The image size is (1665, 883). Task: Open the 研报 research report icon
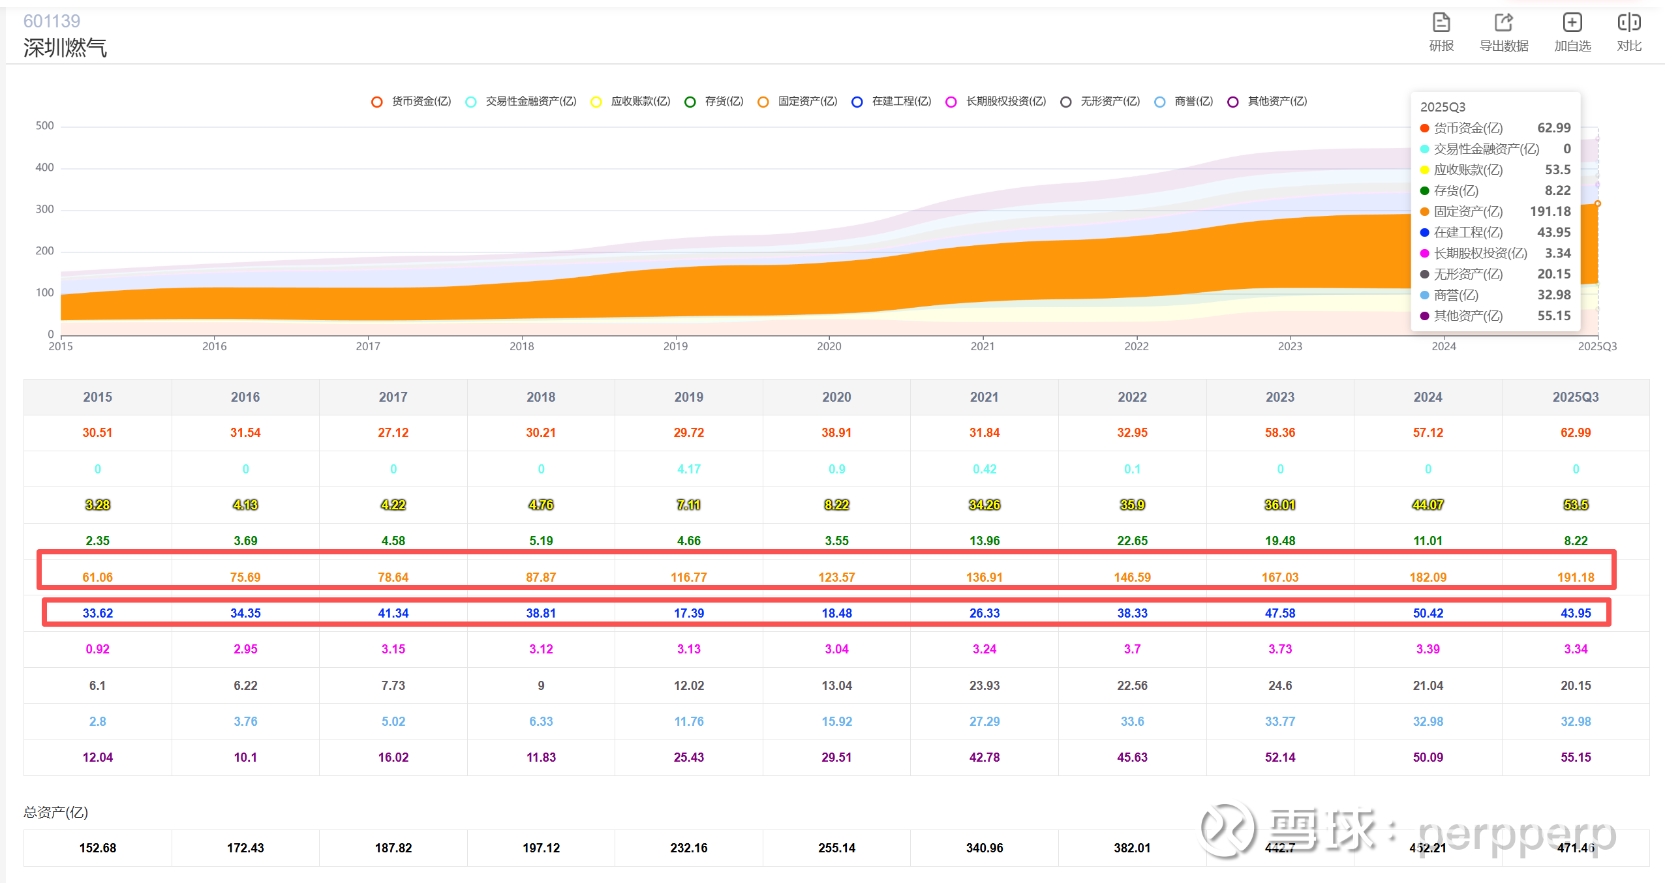point(1441,23)
